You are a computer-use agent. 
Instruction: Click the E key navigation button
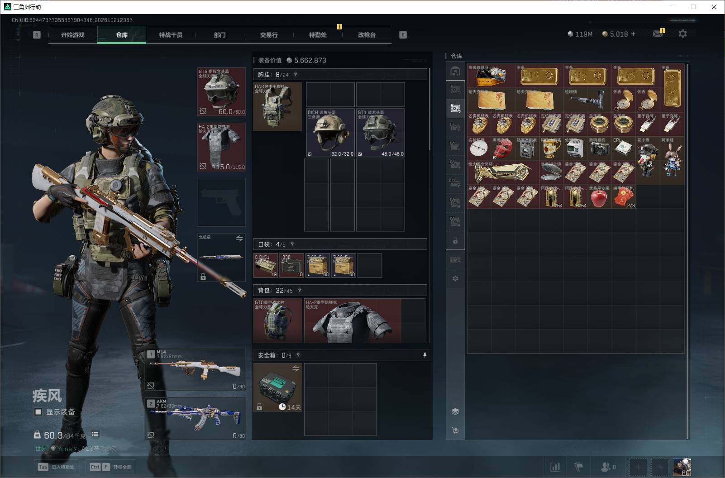pyautogui.click(x=403, y=35)
